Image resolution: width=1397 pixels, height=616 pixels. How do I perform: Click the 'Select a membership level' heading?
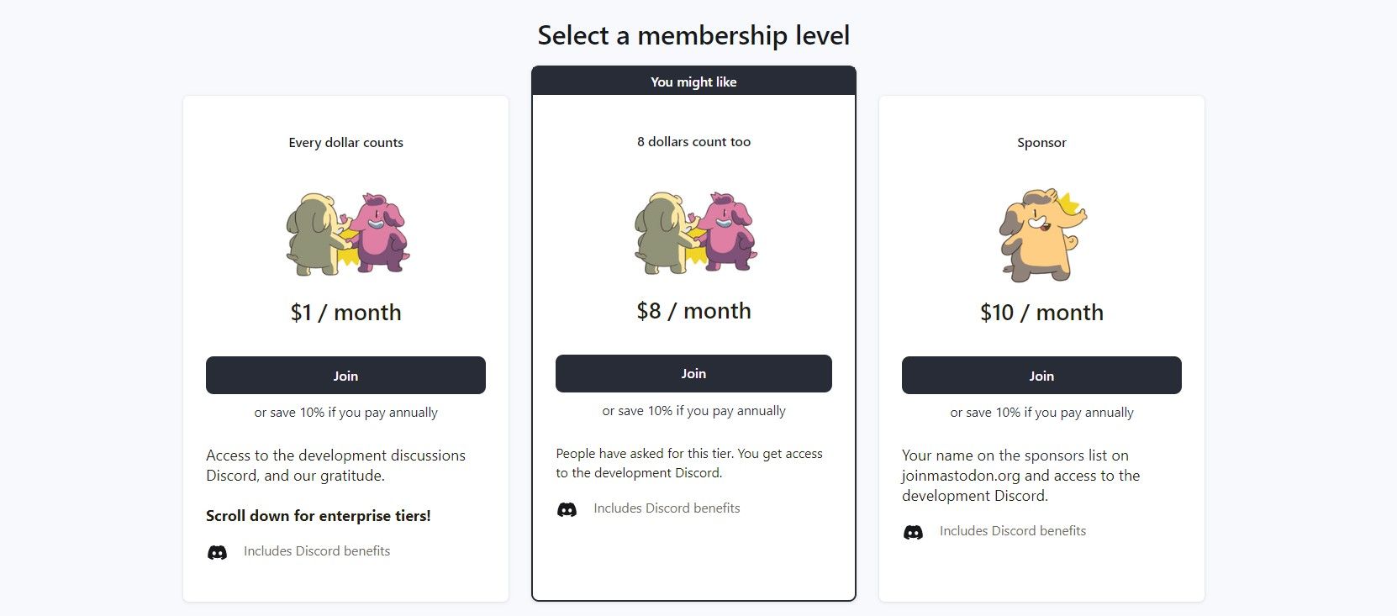coord(693,35)
